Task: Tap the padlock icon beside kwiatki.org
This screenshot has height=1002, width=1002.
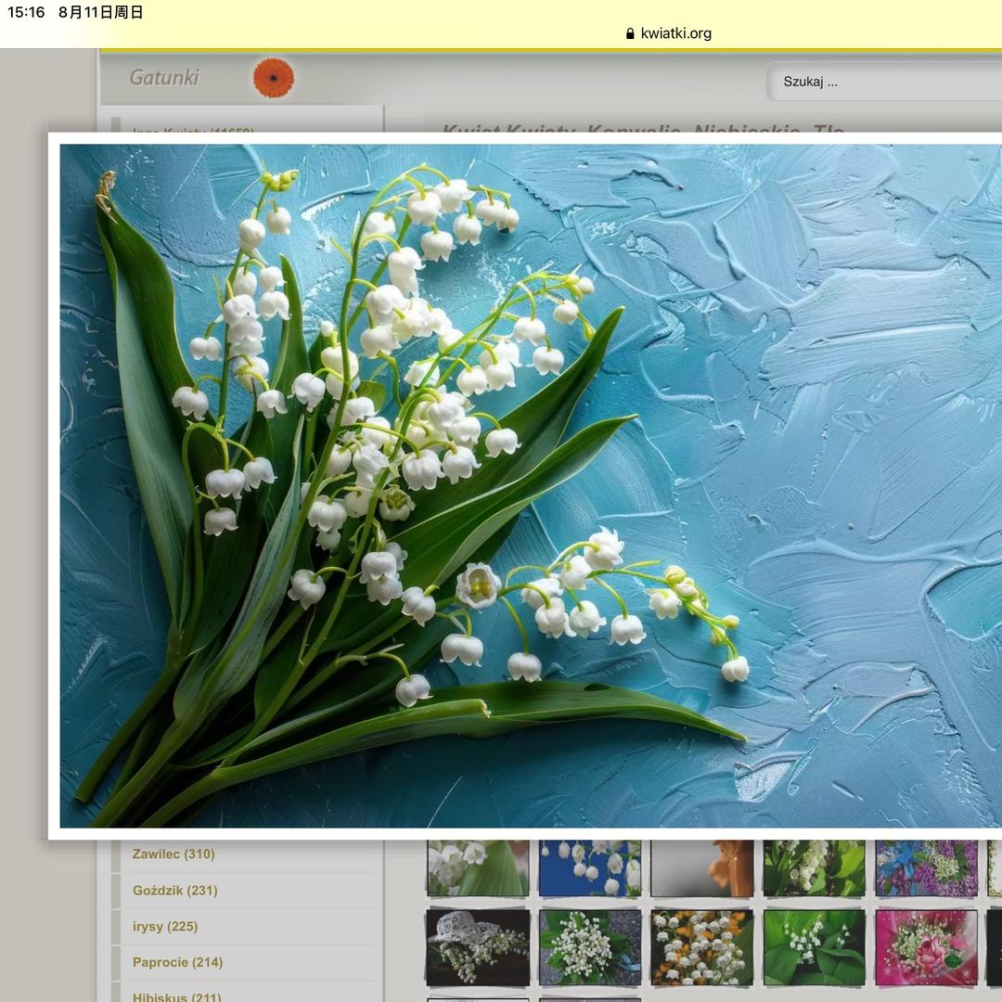Action: pos(630,34)
